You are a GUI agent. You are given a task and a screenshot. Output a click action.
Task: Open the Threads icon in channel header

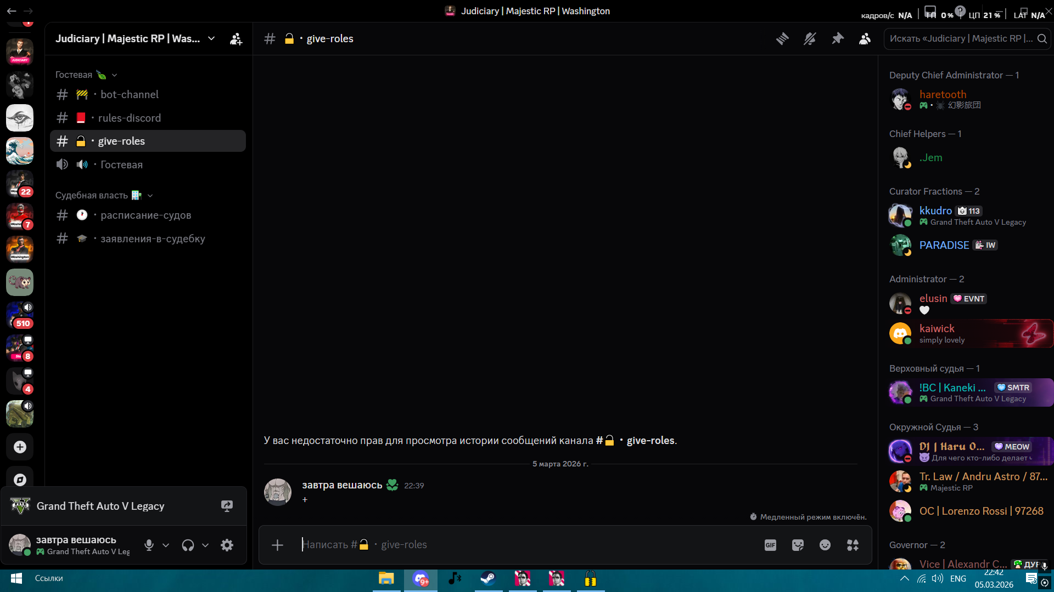(x=782, y=38)
